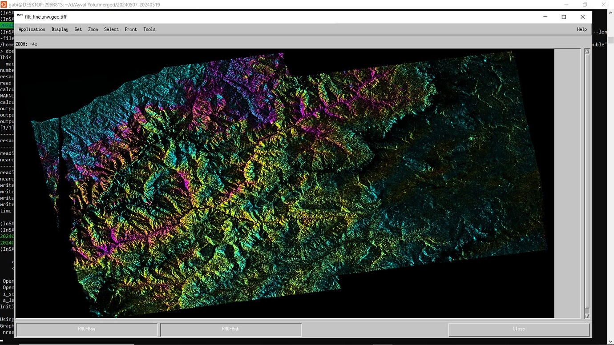
Task: Click the vertical scrollbar up arrow
Action: (x=586, y=51)
